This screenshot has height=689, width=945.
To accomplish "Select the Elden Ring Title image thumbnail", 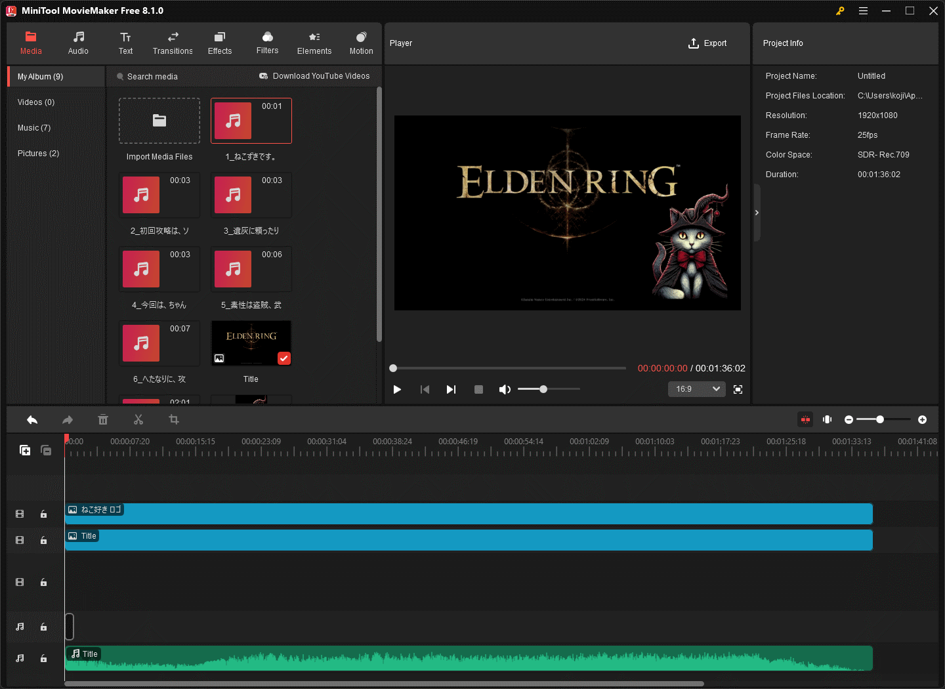I will (251, 343).
